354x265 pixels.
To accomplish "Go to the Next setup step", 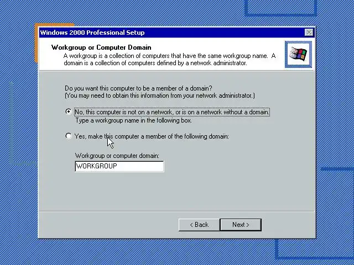I will pyautogui.click(x=241, y=225).
